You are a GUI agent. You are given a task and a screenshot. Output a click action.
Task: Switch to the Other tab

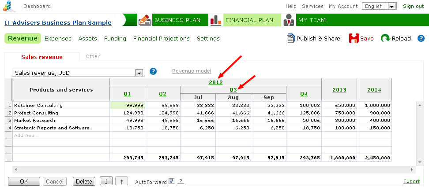(x=93, y=56)
